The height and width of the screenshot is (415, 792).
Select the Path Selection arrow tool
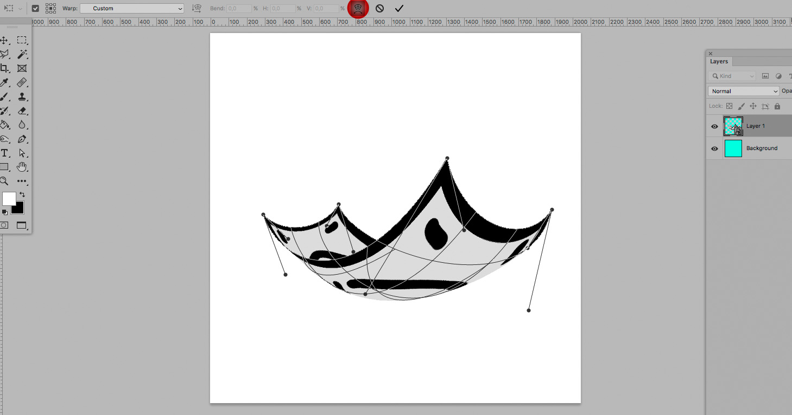point(22,153)
